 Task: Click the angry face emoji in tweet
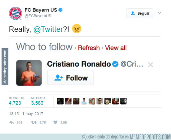(x=77, y=29)
